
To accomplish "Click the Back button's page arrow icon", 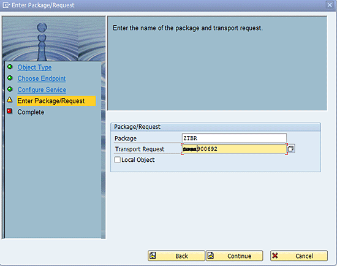I will (x=153, y=256).
